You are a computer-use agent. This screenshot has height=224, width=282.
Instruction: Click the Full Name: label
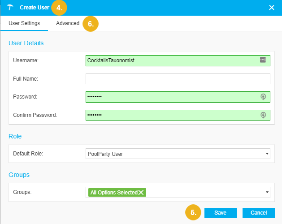pyautogui.click(x=26, y=79)
